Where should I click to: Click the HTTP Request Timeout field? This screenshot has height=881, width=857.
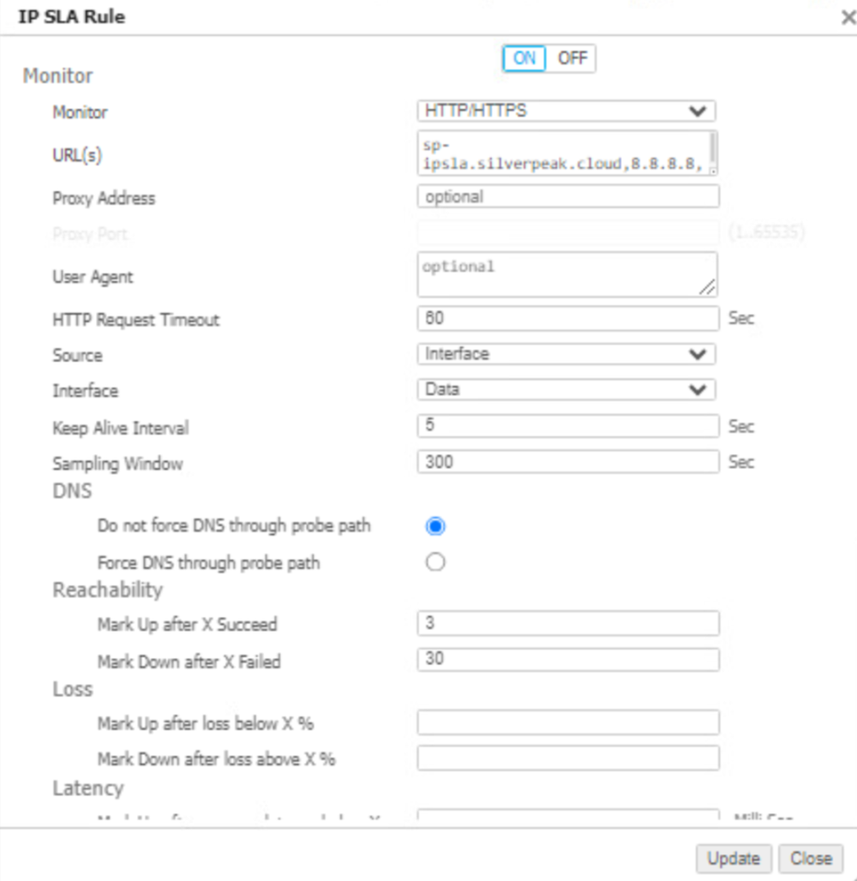pos(567,319)
